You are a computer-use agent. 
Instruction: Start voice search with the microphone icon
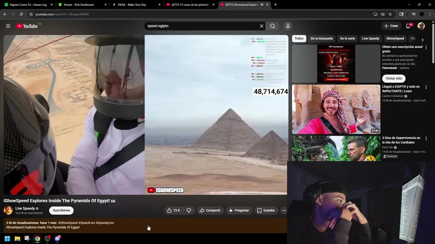tap(288, 26)
